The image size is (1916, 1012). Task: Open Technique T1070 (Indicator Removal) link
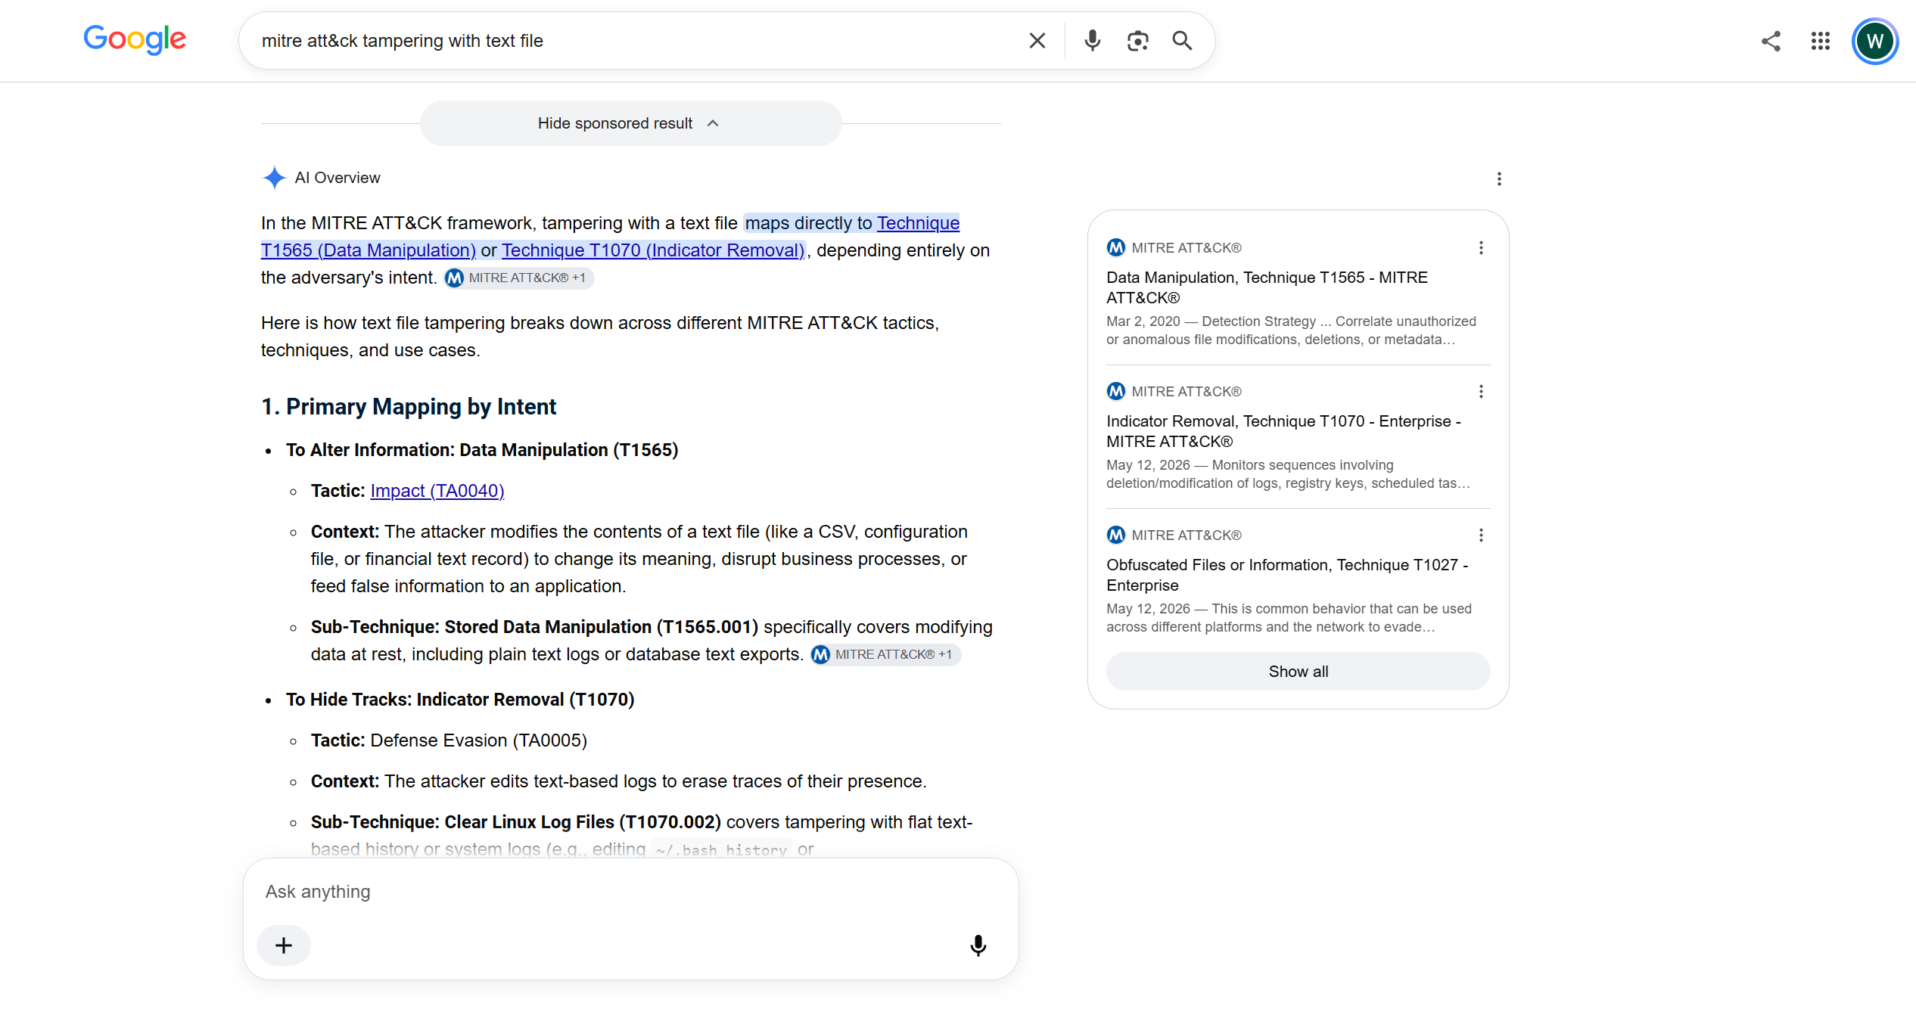(653, 250)
